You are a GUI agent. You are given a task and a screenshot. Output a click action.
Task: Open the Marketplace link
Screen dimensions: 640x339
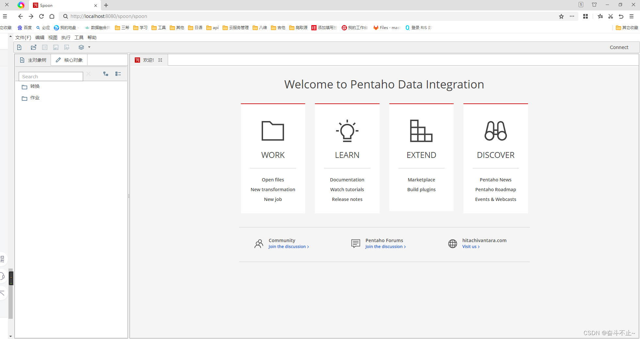(x=421, y=180)
